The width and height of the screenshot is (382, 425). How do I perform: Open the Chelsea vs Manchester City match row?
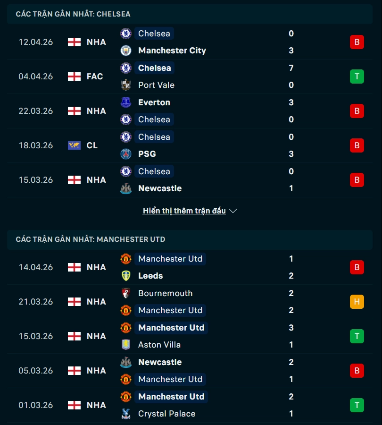click(x=189, y=42)
